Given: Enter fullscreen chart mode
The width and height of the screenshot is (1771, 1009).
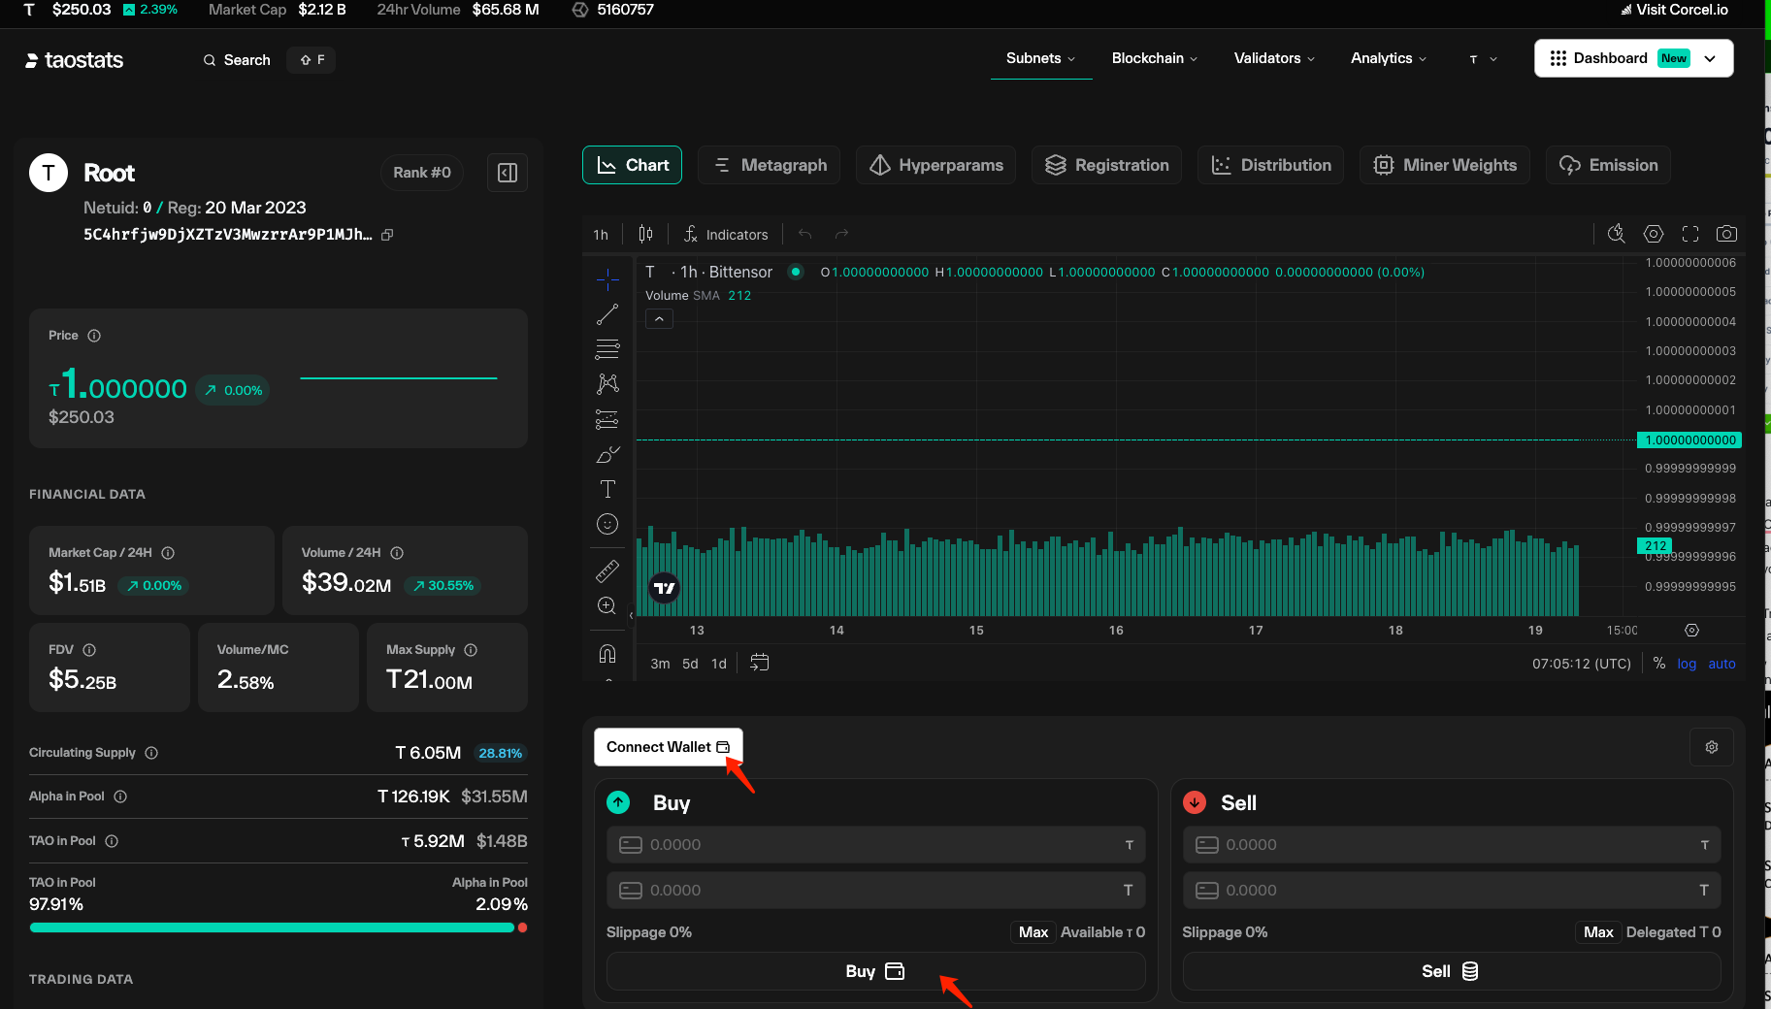Looking at the screenshot, I should [x=1690, y=234].
